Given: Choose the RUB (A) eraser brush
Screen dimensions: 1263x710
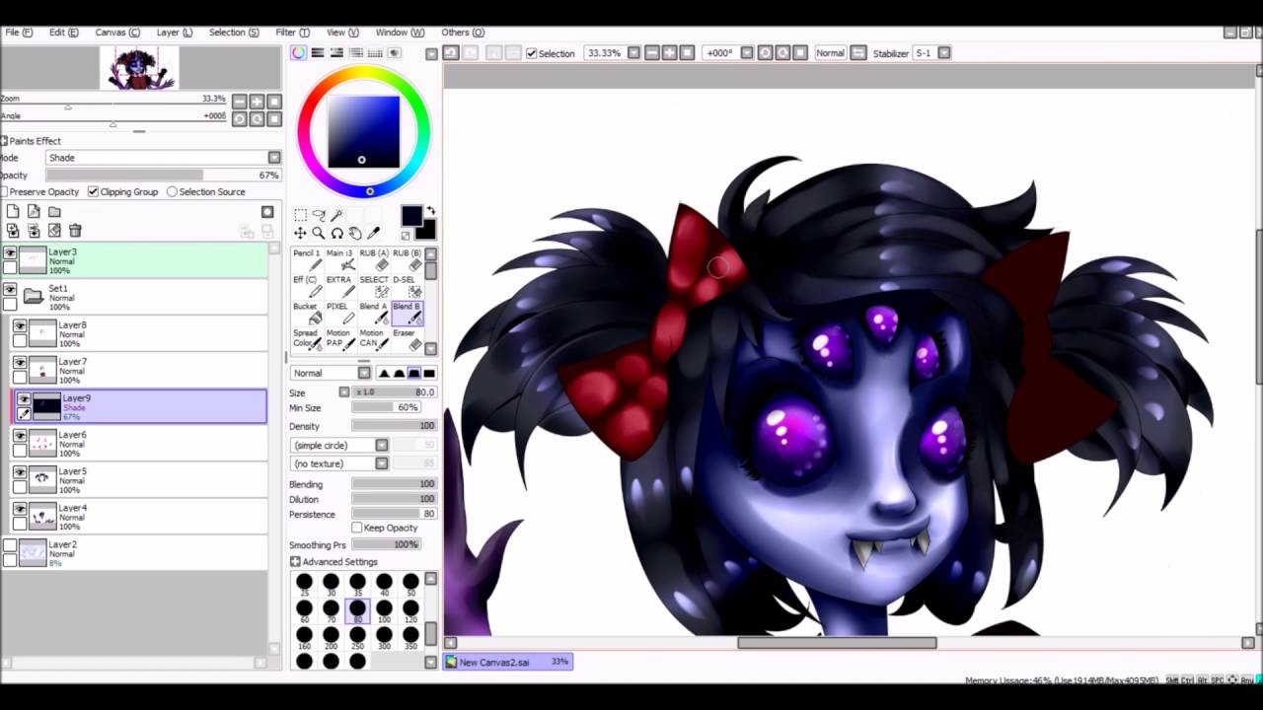Looking at the screenshot, I should tap(373, 260).
